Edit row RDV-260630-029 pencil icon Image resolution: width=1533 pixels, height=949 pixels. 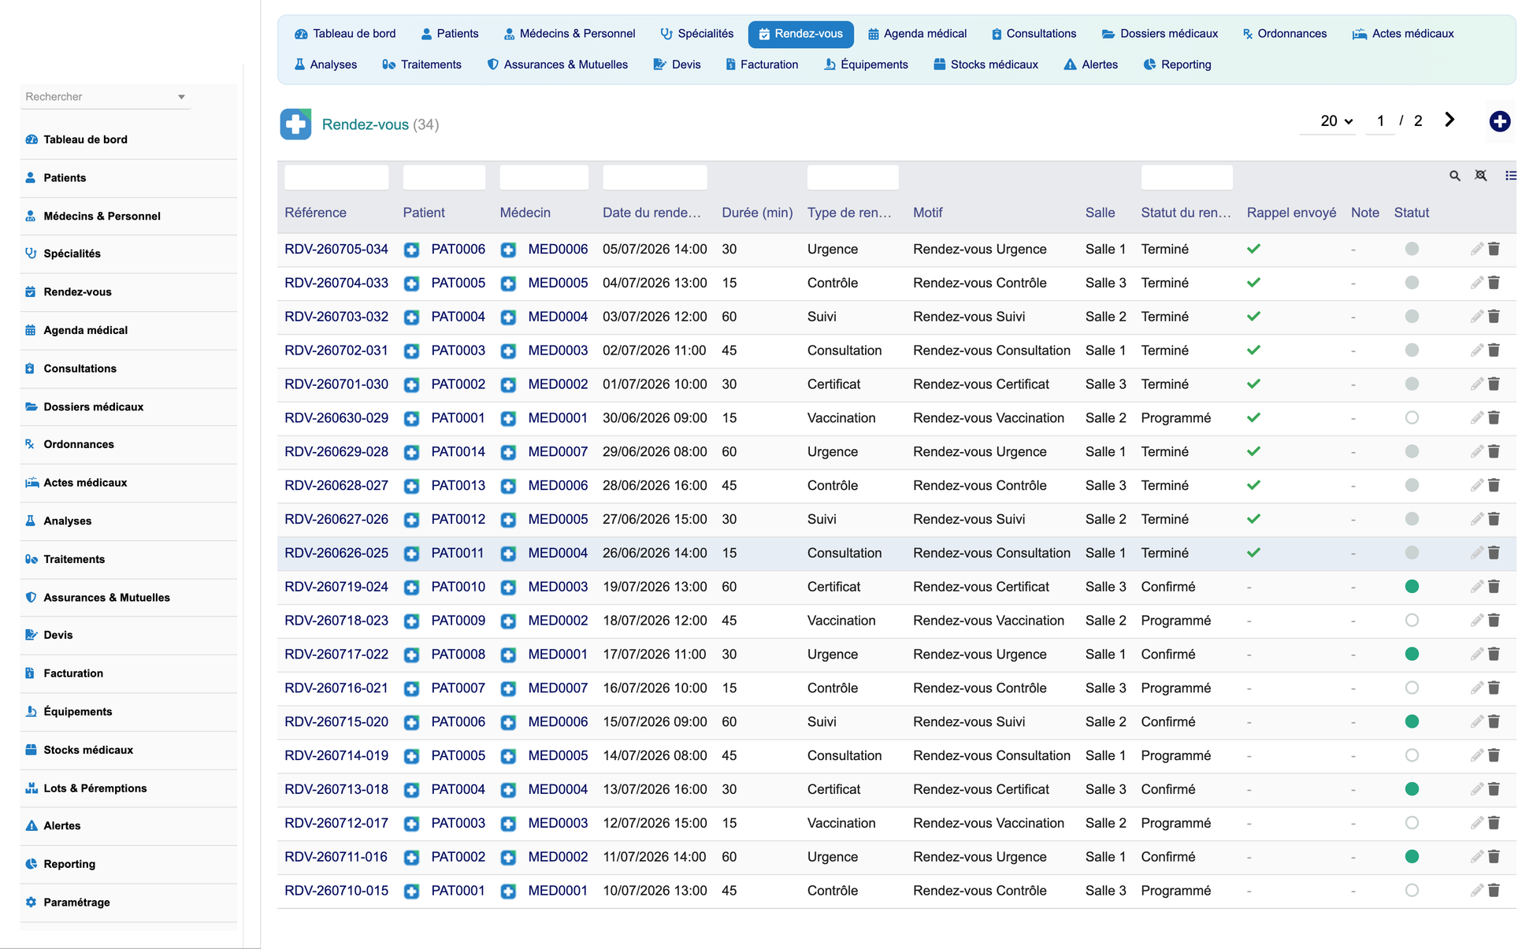(1476, 418)
